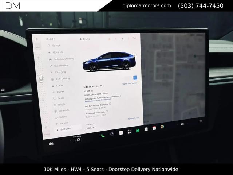233x175 pixels.
Task: Open the Charging settings
Action: point(58,72)
